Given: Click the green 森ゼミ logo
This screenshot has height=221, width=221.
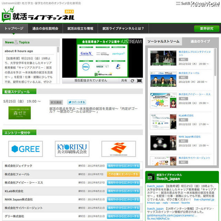Looking at the screenshot, I should (20, 113).
